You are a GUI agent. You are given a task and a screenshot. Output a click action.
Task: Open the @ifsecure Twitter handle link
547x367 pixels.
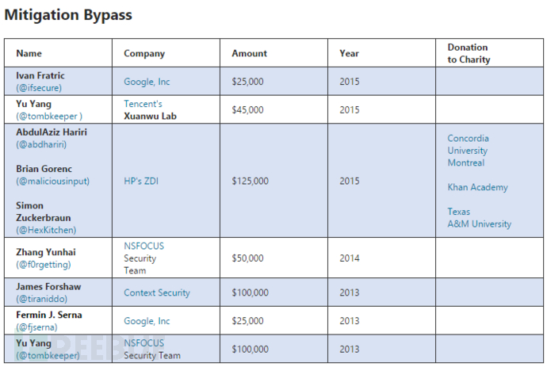click(39, 88)
